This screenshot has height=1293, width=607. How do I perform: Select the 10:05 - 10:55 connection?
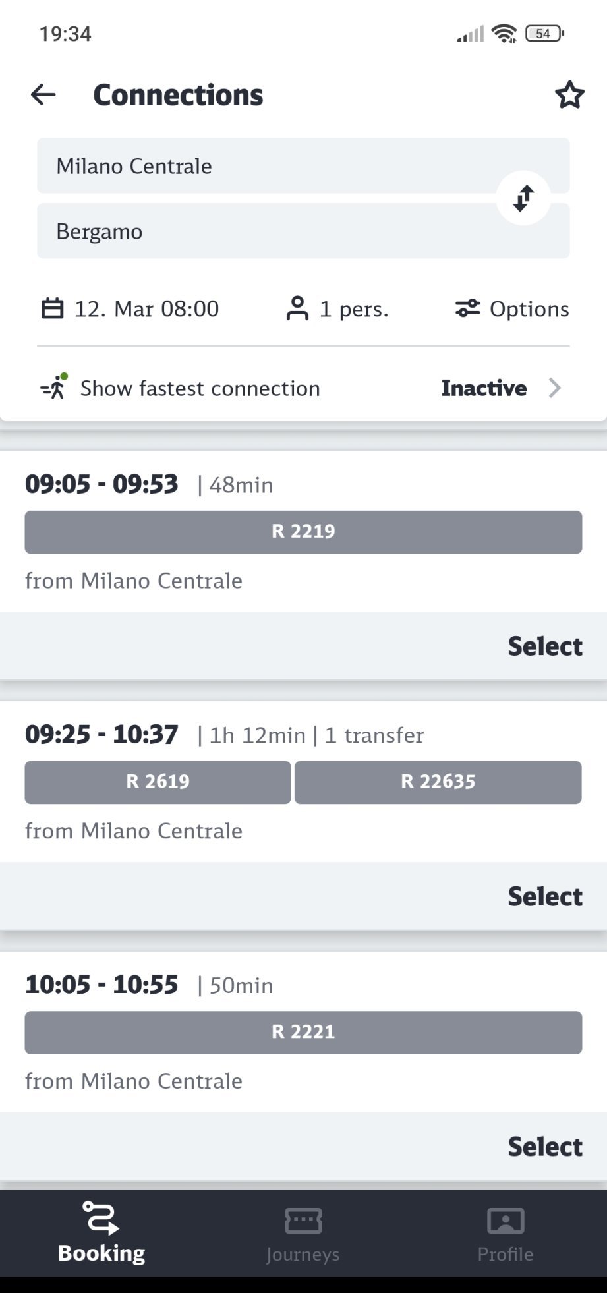coord(544,1147)
